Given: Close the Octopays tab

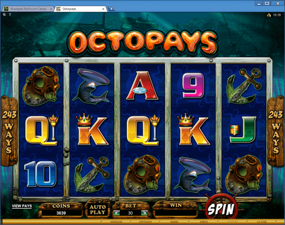Looking at the screenshot, I should point(103,9).
